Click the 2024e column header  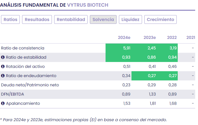pos(124,38)
